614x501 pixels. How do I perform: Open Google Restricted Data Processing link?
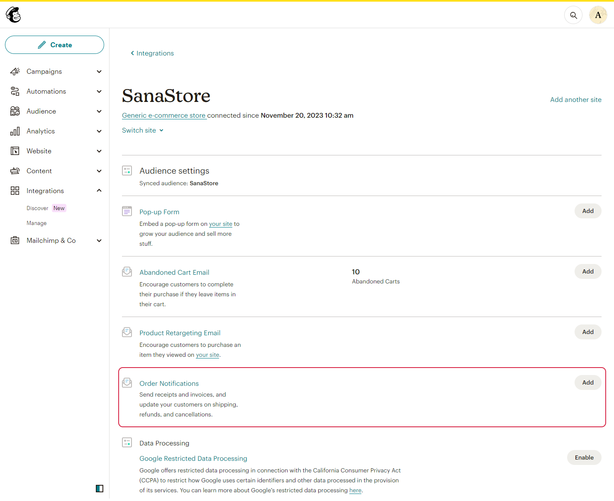coord(193,458)
